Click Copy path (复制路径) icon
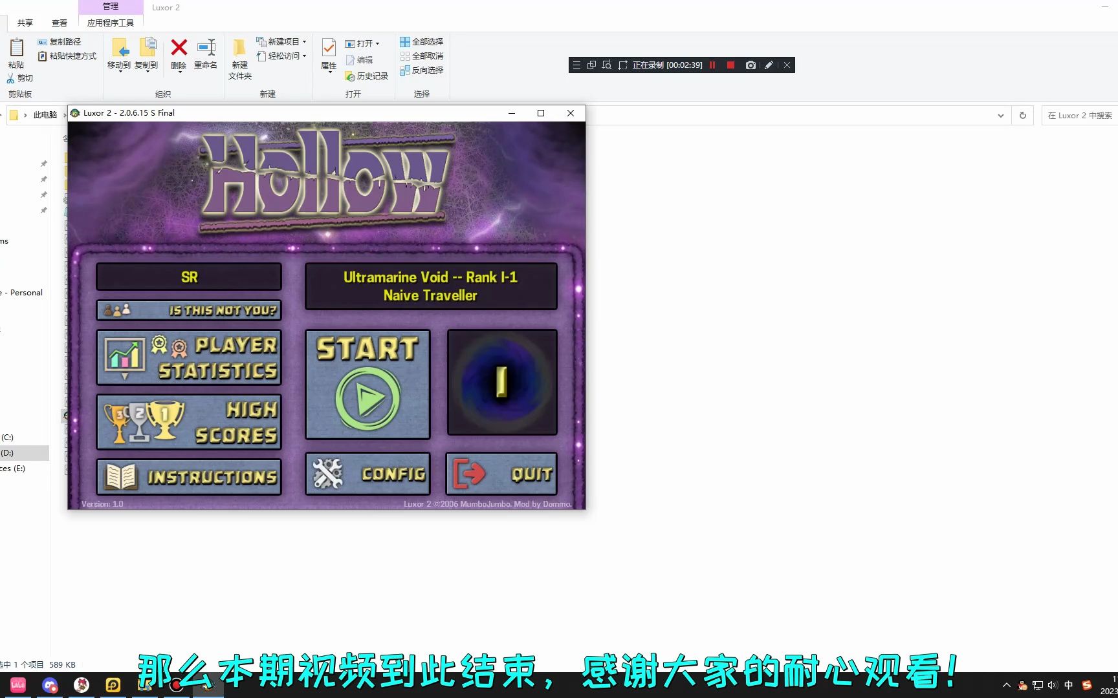Viewport: 1118px width, 698px height. coord(42,42)
